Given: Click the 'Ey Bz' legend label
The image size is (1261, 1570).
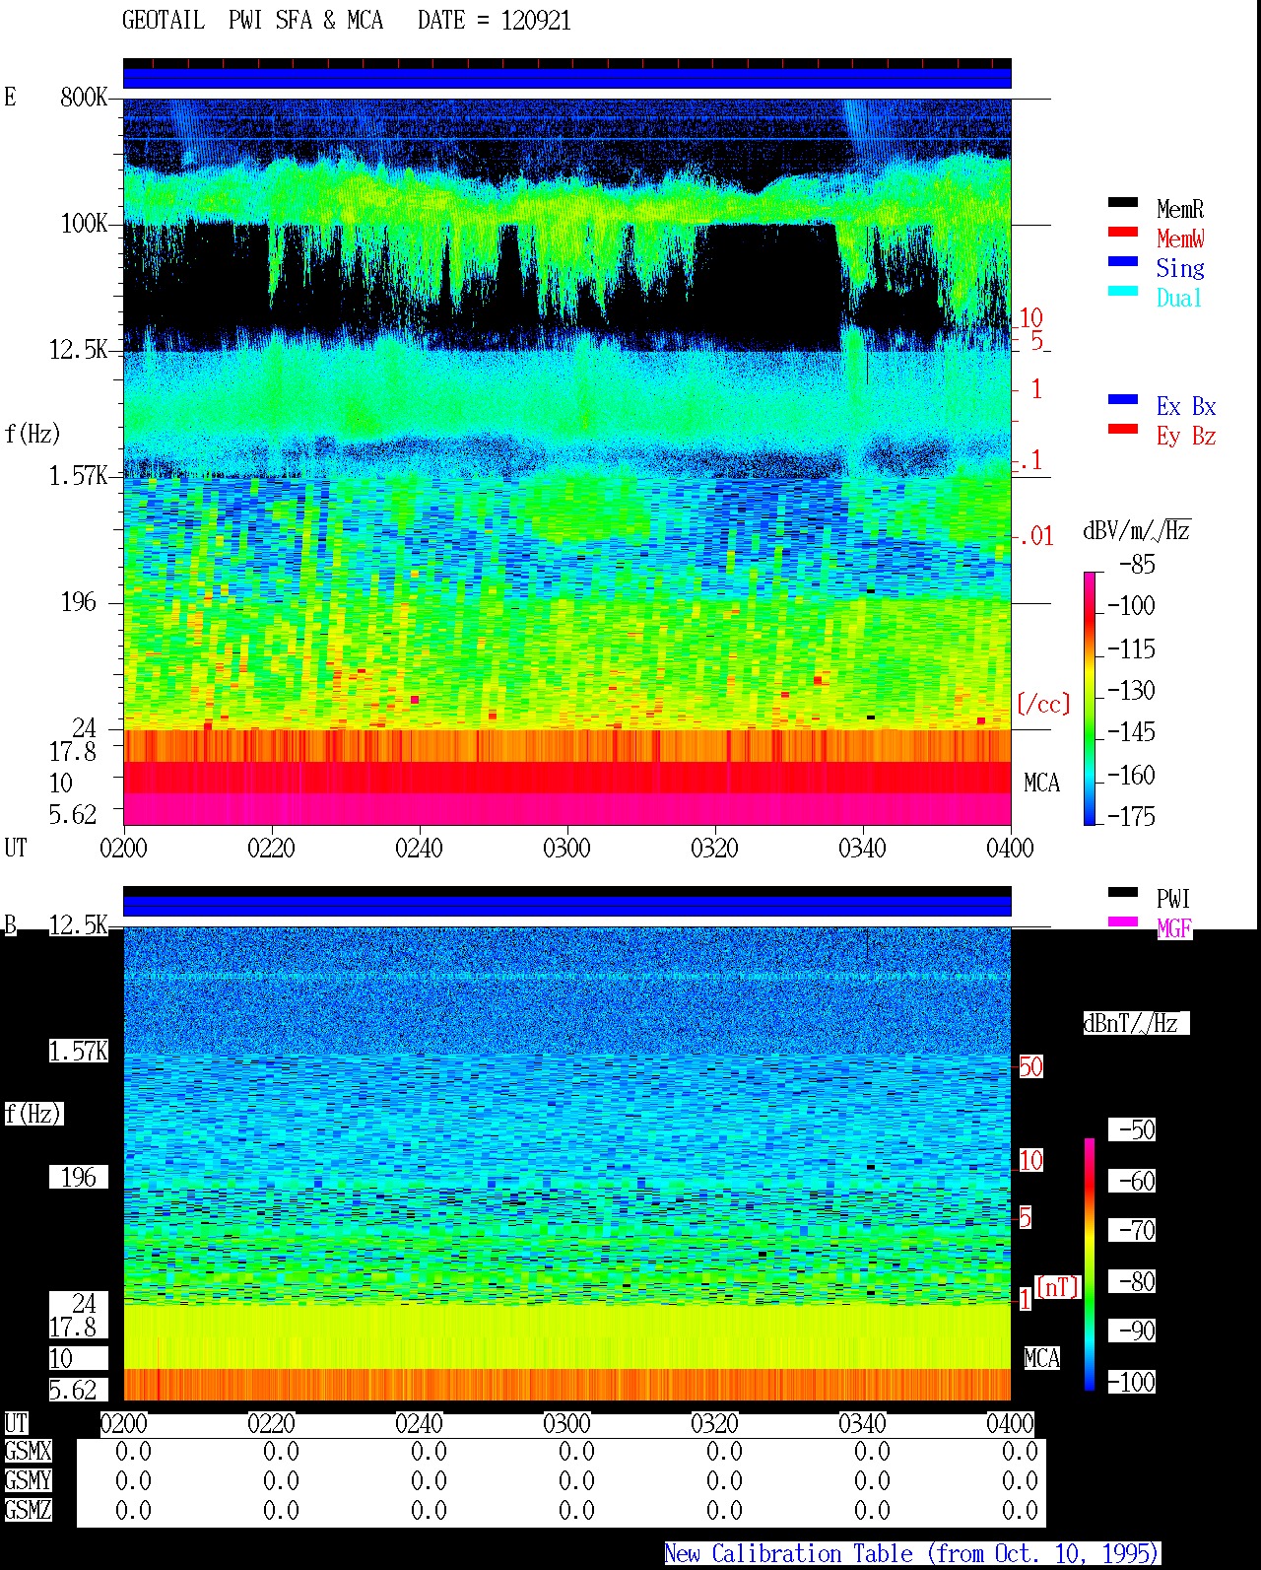Looking at the screenshot, I should click(1186, 436).
